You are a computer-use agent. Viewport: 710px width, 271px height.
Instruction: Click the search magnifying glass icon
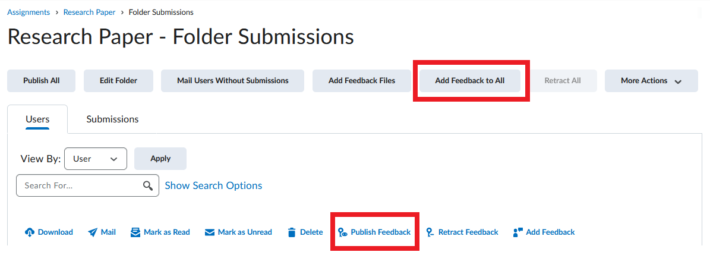148,186
